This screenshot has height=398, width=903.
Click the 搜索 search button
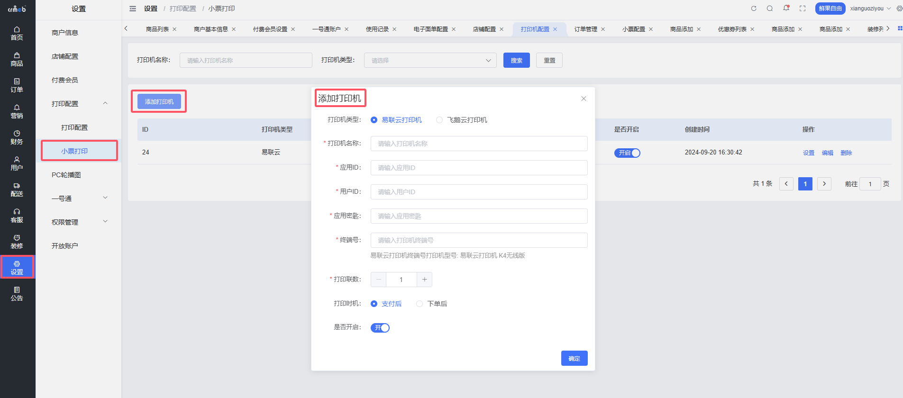click(x=516, y=60)
